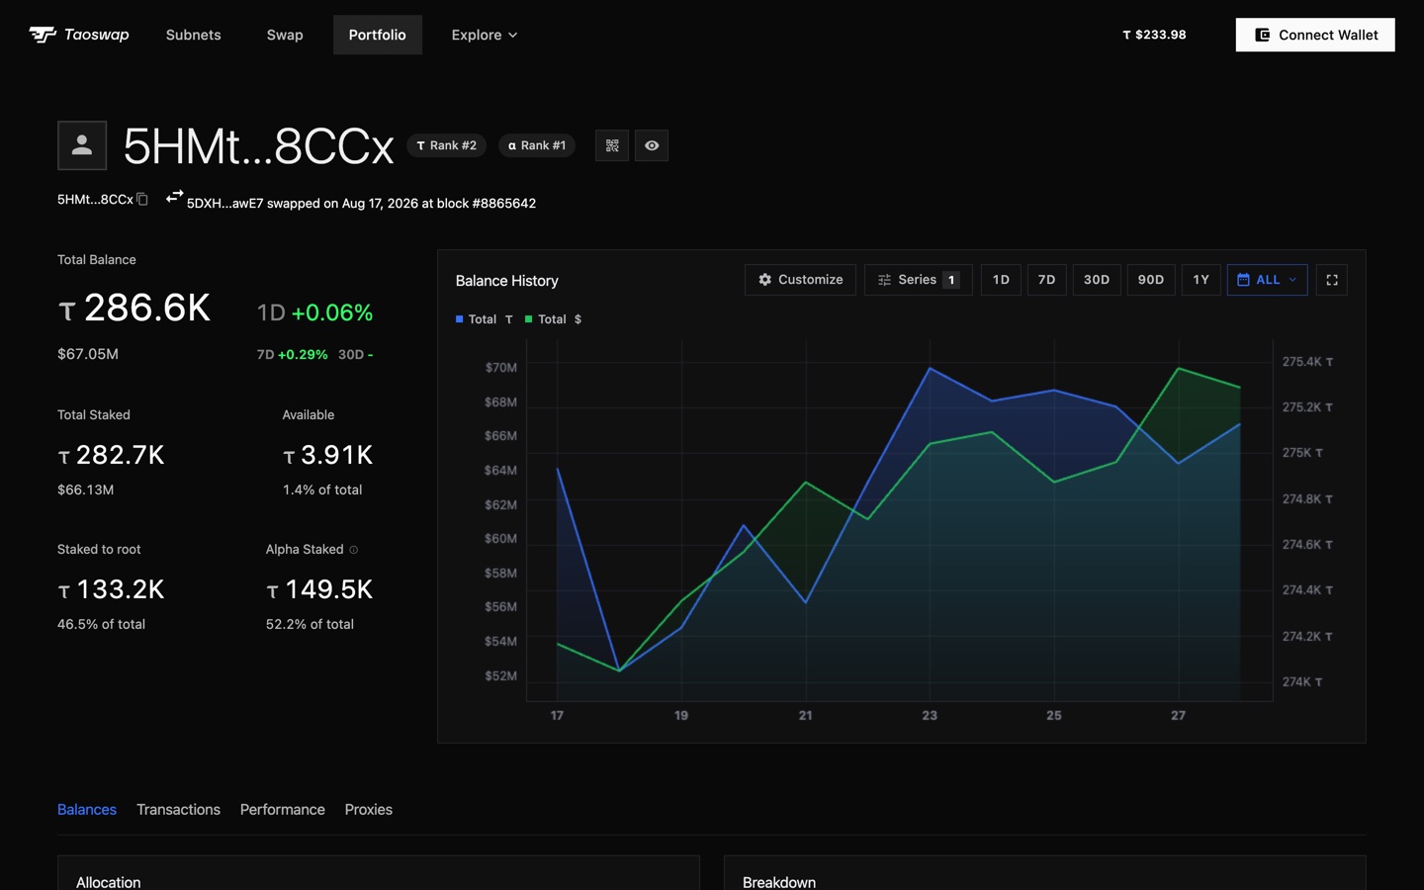Toggle the eye watch icon
The image size is (1424, 890).
[x=652, y=145]
